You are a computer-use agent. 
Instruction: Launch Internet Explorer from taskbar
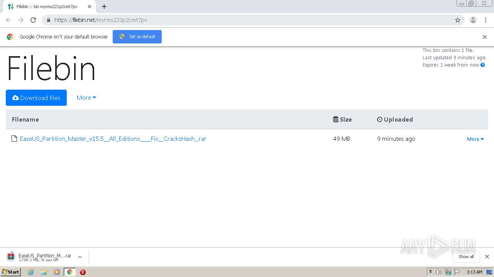pyautogui.click(x=30, y=272)
